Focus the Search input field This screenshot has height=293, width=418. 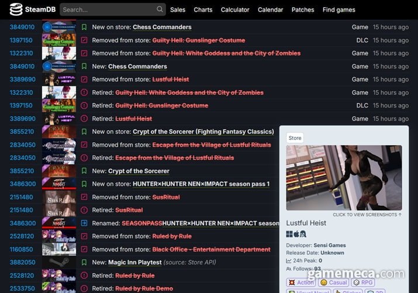click(109, 9)
